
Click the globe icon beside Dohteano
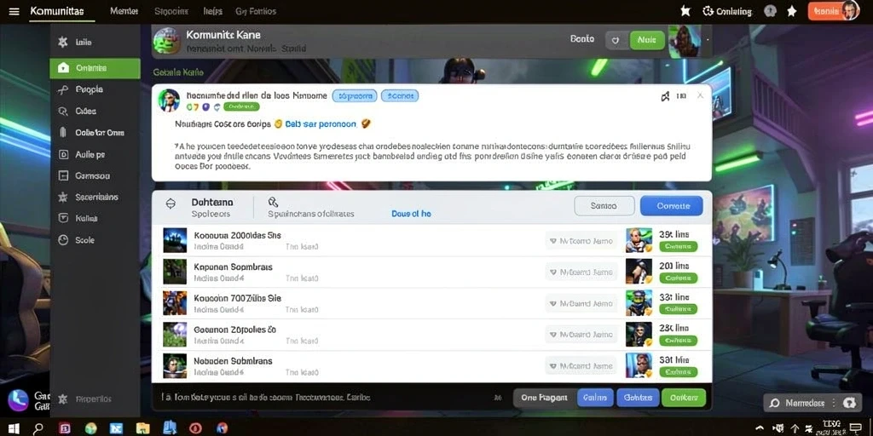[171, 204]
